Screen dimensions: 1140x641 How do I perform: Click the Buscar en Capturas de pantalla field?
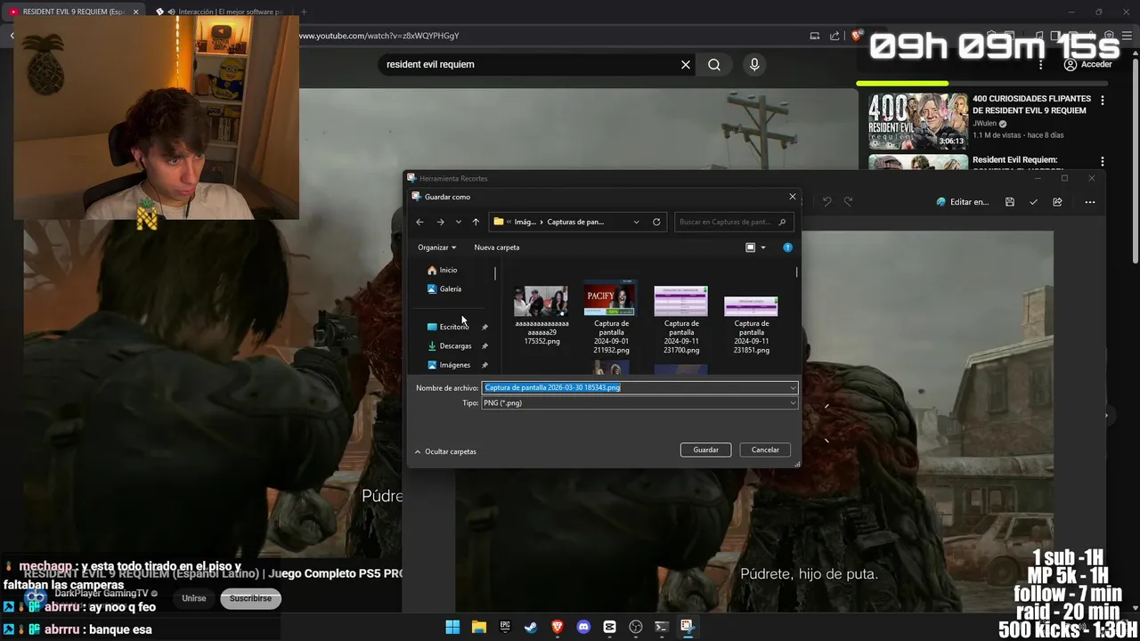732,222
